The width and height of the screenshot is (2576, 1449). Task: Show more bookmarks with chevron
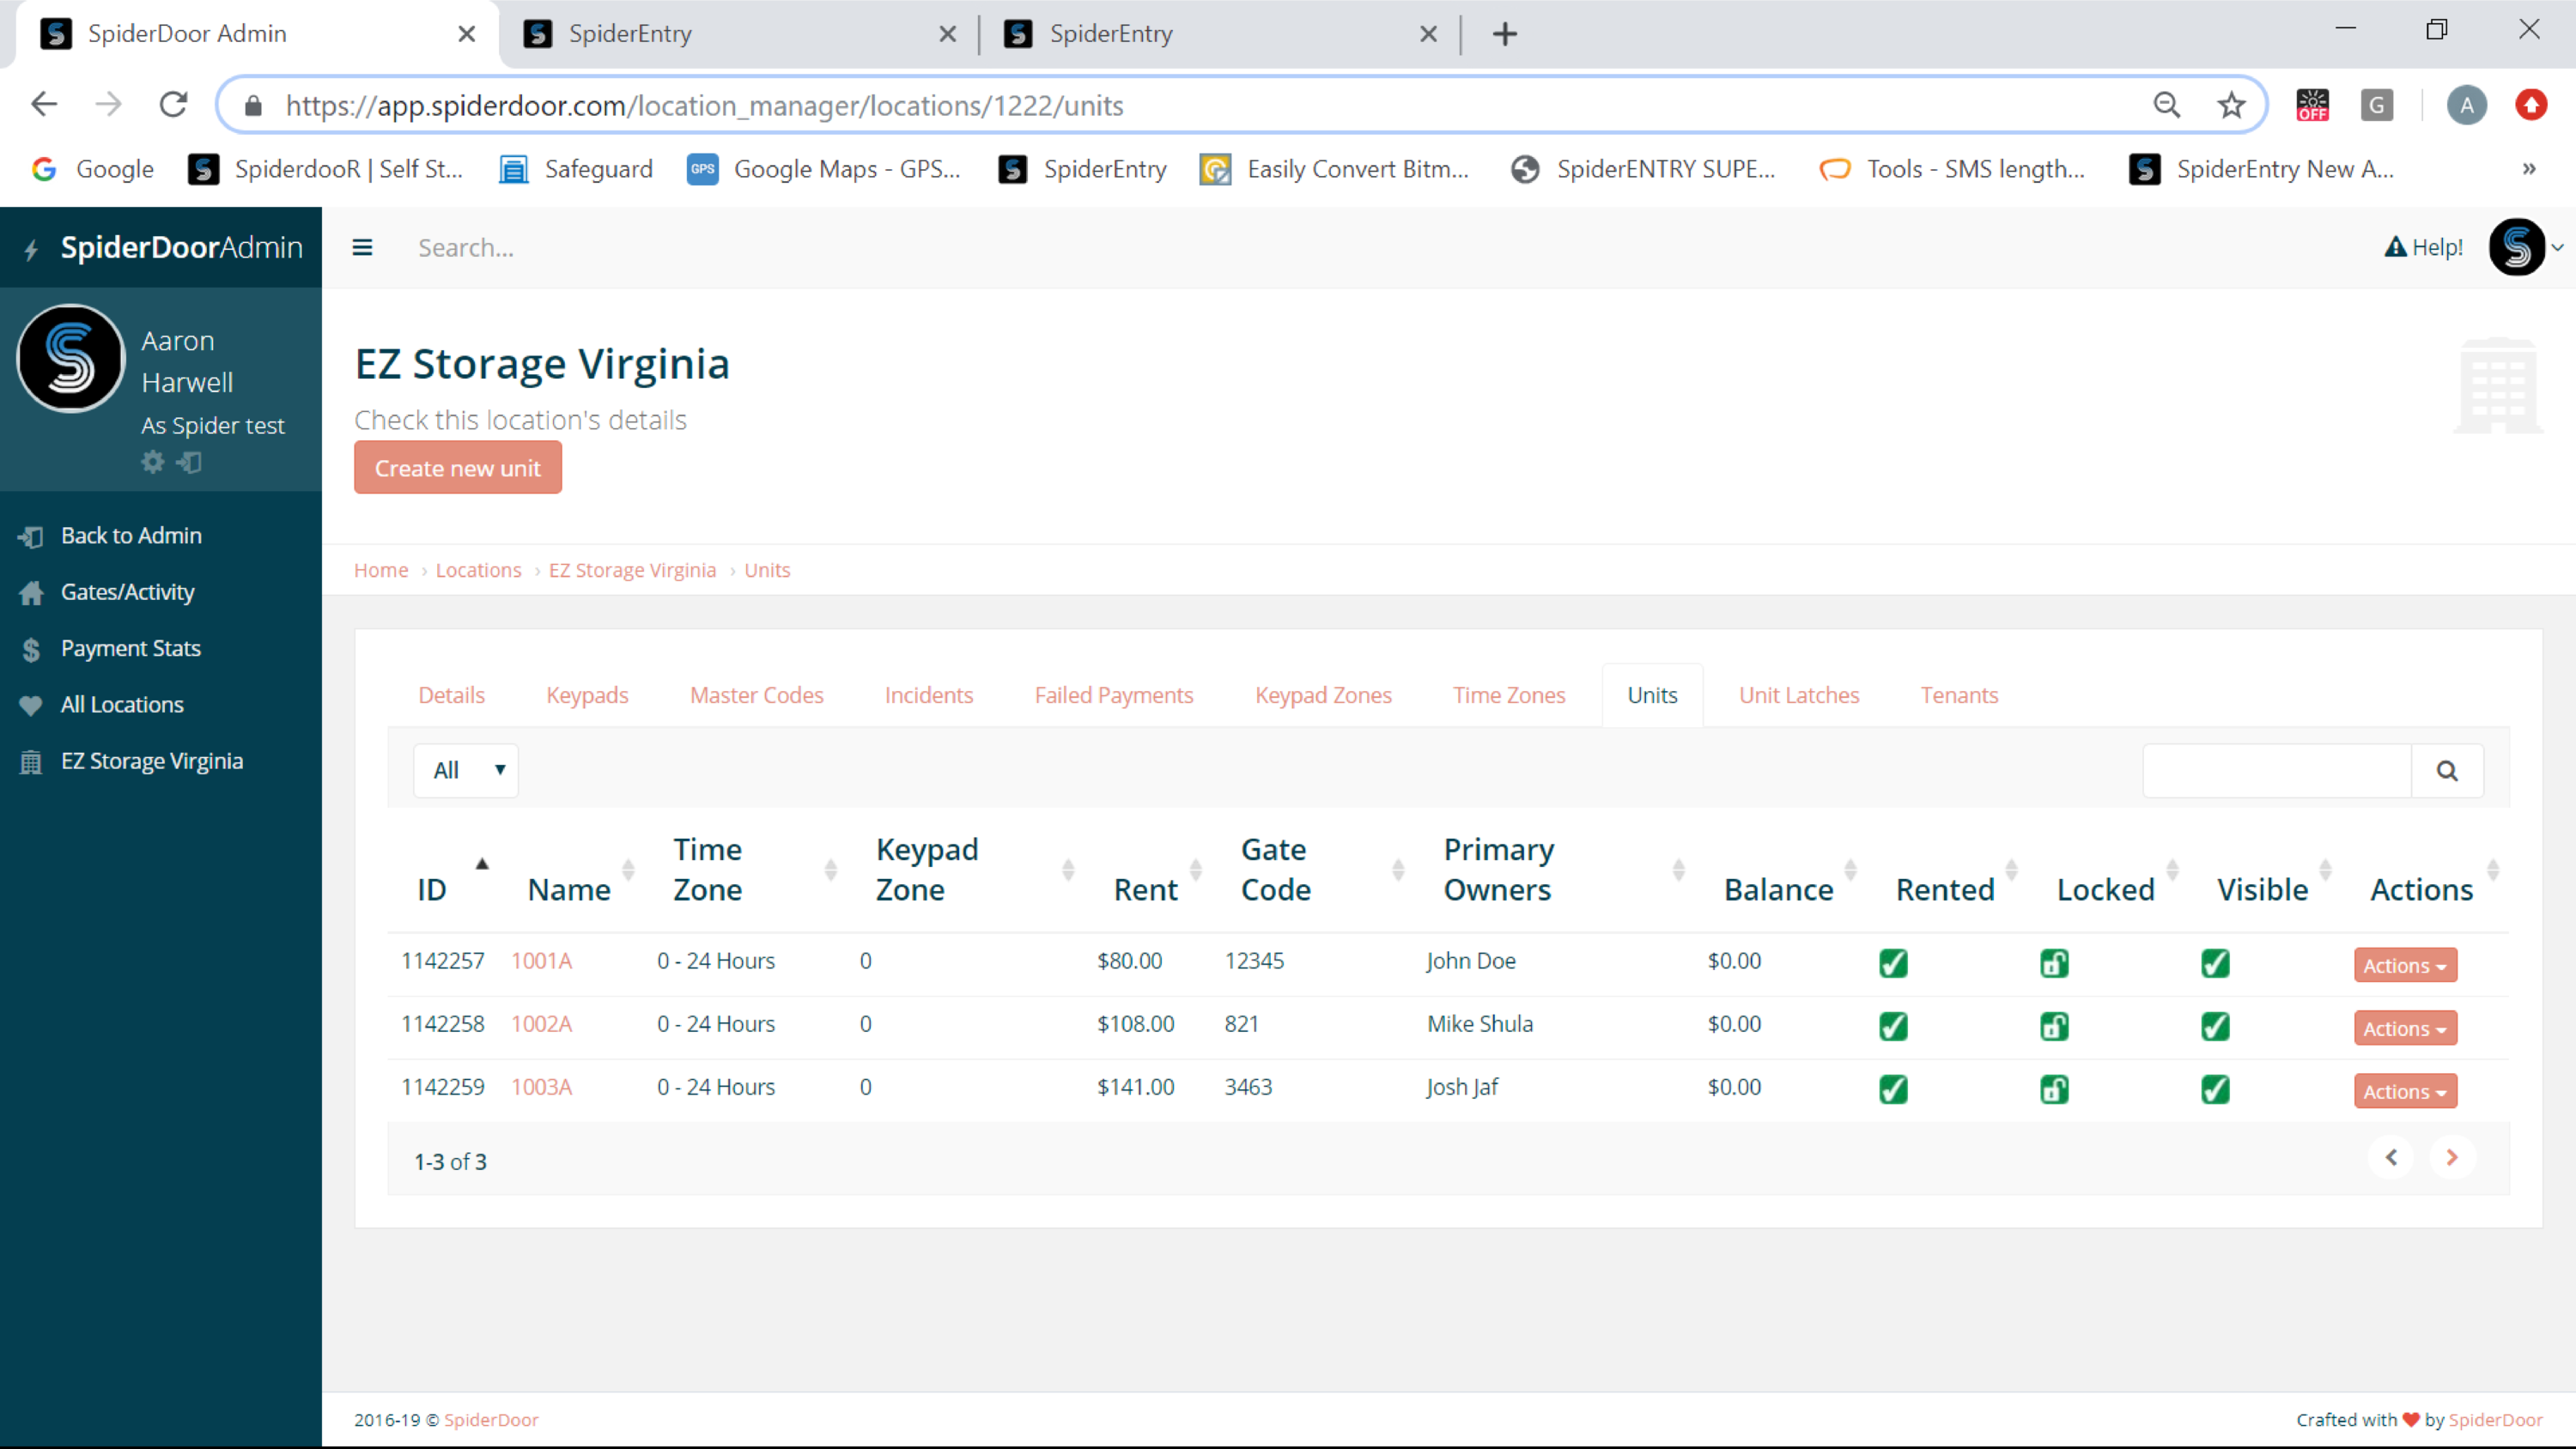click(x=2529, y=169)
